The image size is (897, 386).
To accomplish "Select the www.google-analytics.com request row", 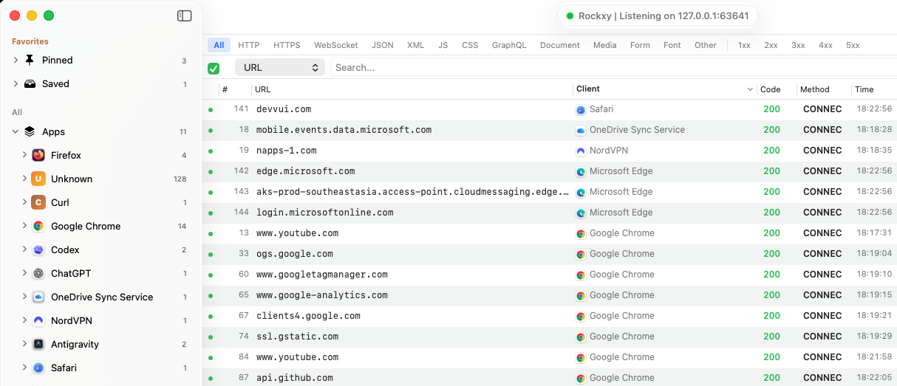I will [549, 295].
